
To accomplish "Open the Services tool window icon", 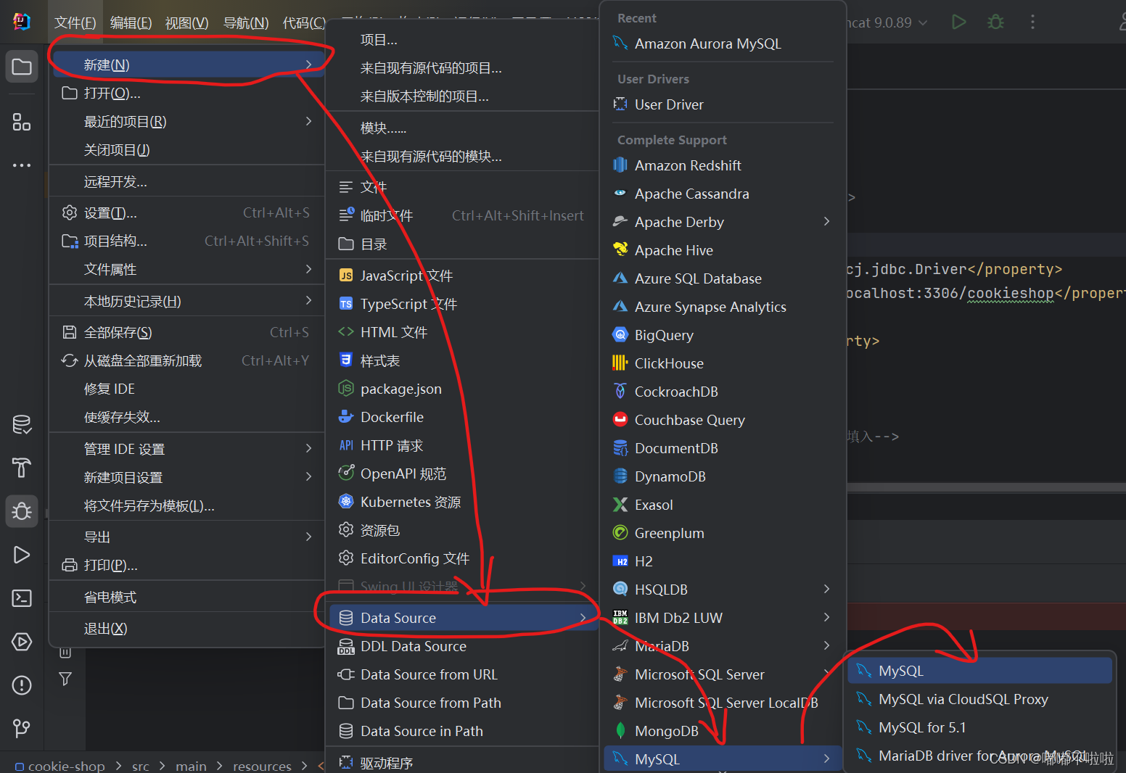I will point(22,642).
